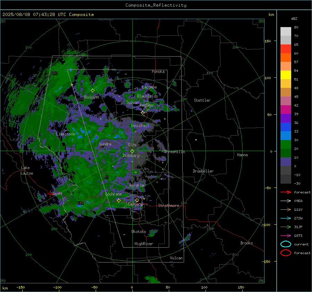
Task: Click the yellow diamond marker below Cochrane
Action: point(119,201)
